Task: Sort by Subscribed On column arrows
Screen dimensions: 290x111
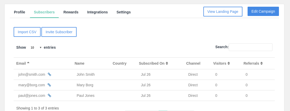Action: pyautogui.click(x=167, y=63)
